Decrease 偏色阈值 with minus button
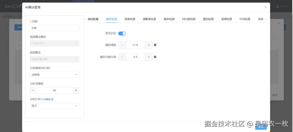The width and height of the screenshot is (293, 132). (x=122, y=45)
